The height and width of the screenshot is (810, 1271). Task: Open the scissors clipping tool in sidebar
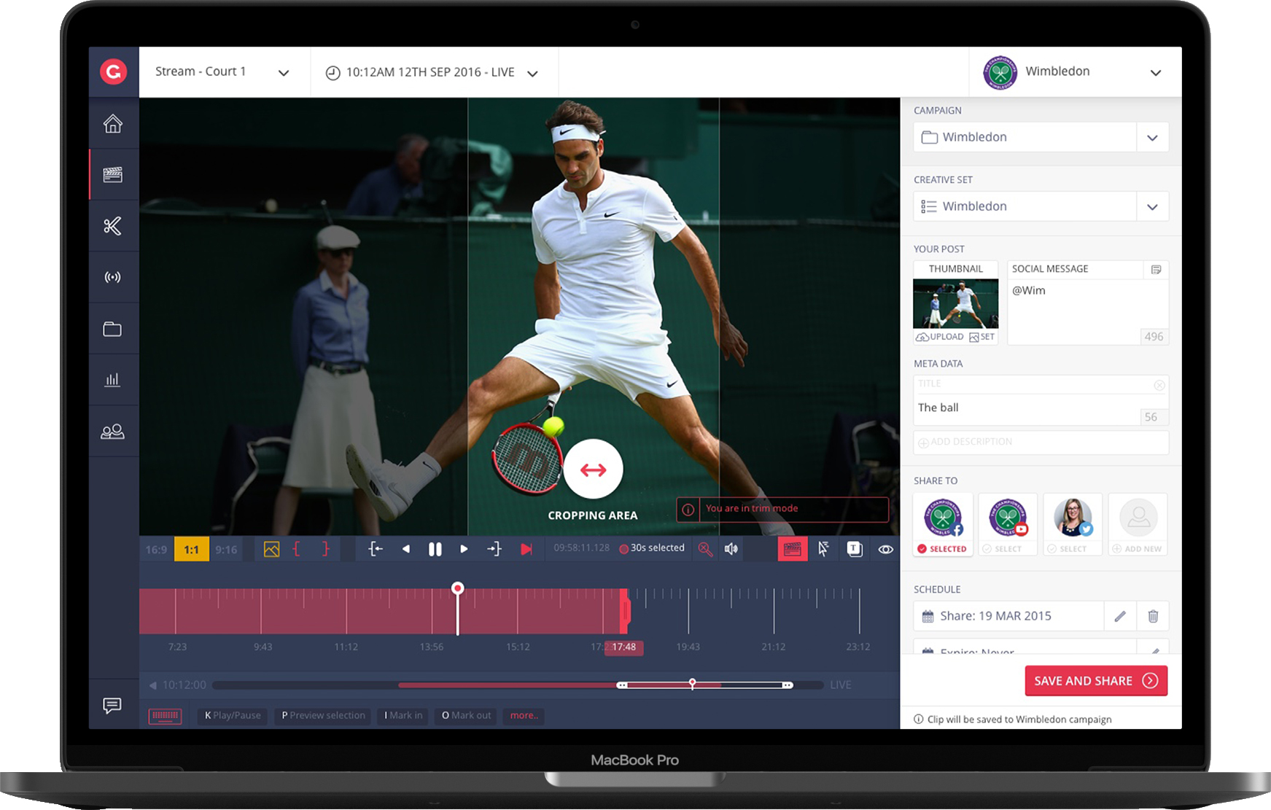[112, 226]
